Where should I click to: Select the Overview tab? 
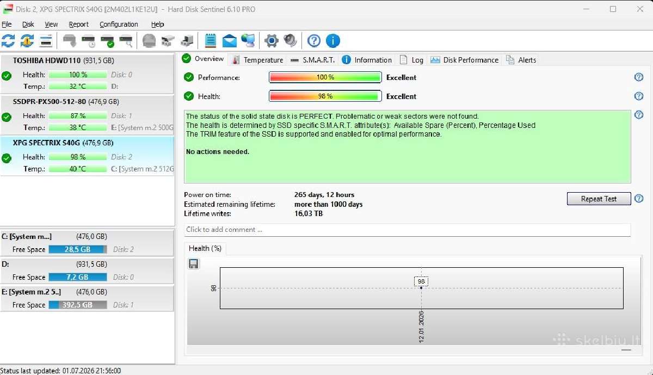pos(204,59)
